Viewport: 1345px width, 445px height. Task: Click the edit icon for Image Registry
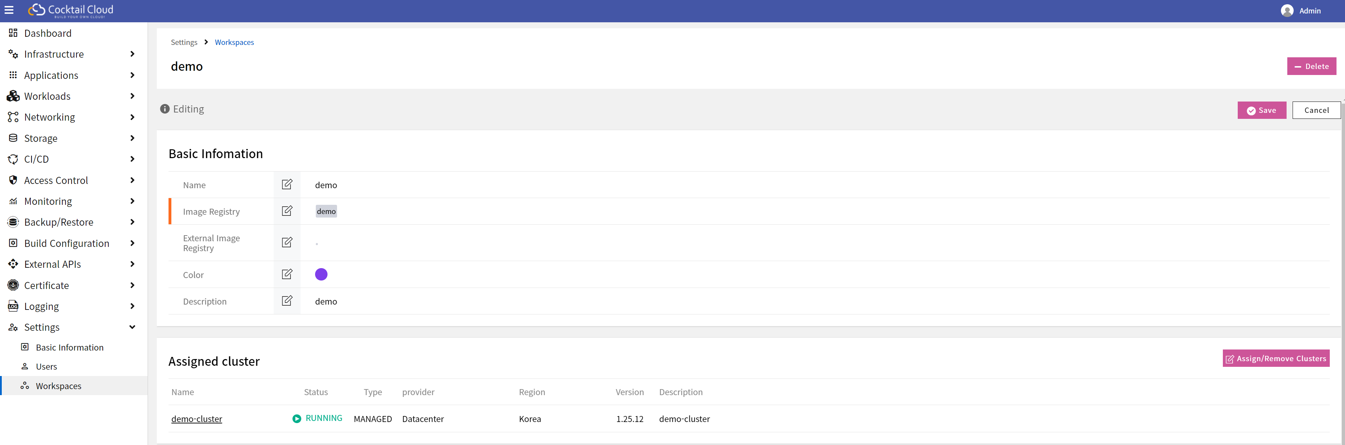click(287, 211)
